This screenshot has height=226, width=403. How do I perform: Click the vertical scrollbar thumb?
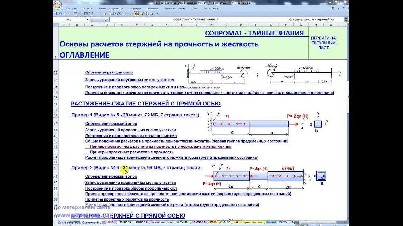(x=348, y=97)
